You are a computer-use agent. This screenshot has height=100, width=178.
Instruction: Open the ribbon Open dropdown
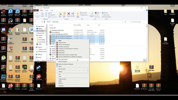[98, 13]
